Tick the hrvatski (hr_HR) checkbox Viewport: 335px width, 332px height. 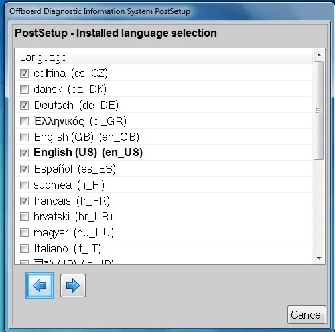pos(24,216)
